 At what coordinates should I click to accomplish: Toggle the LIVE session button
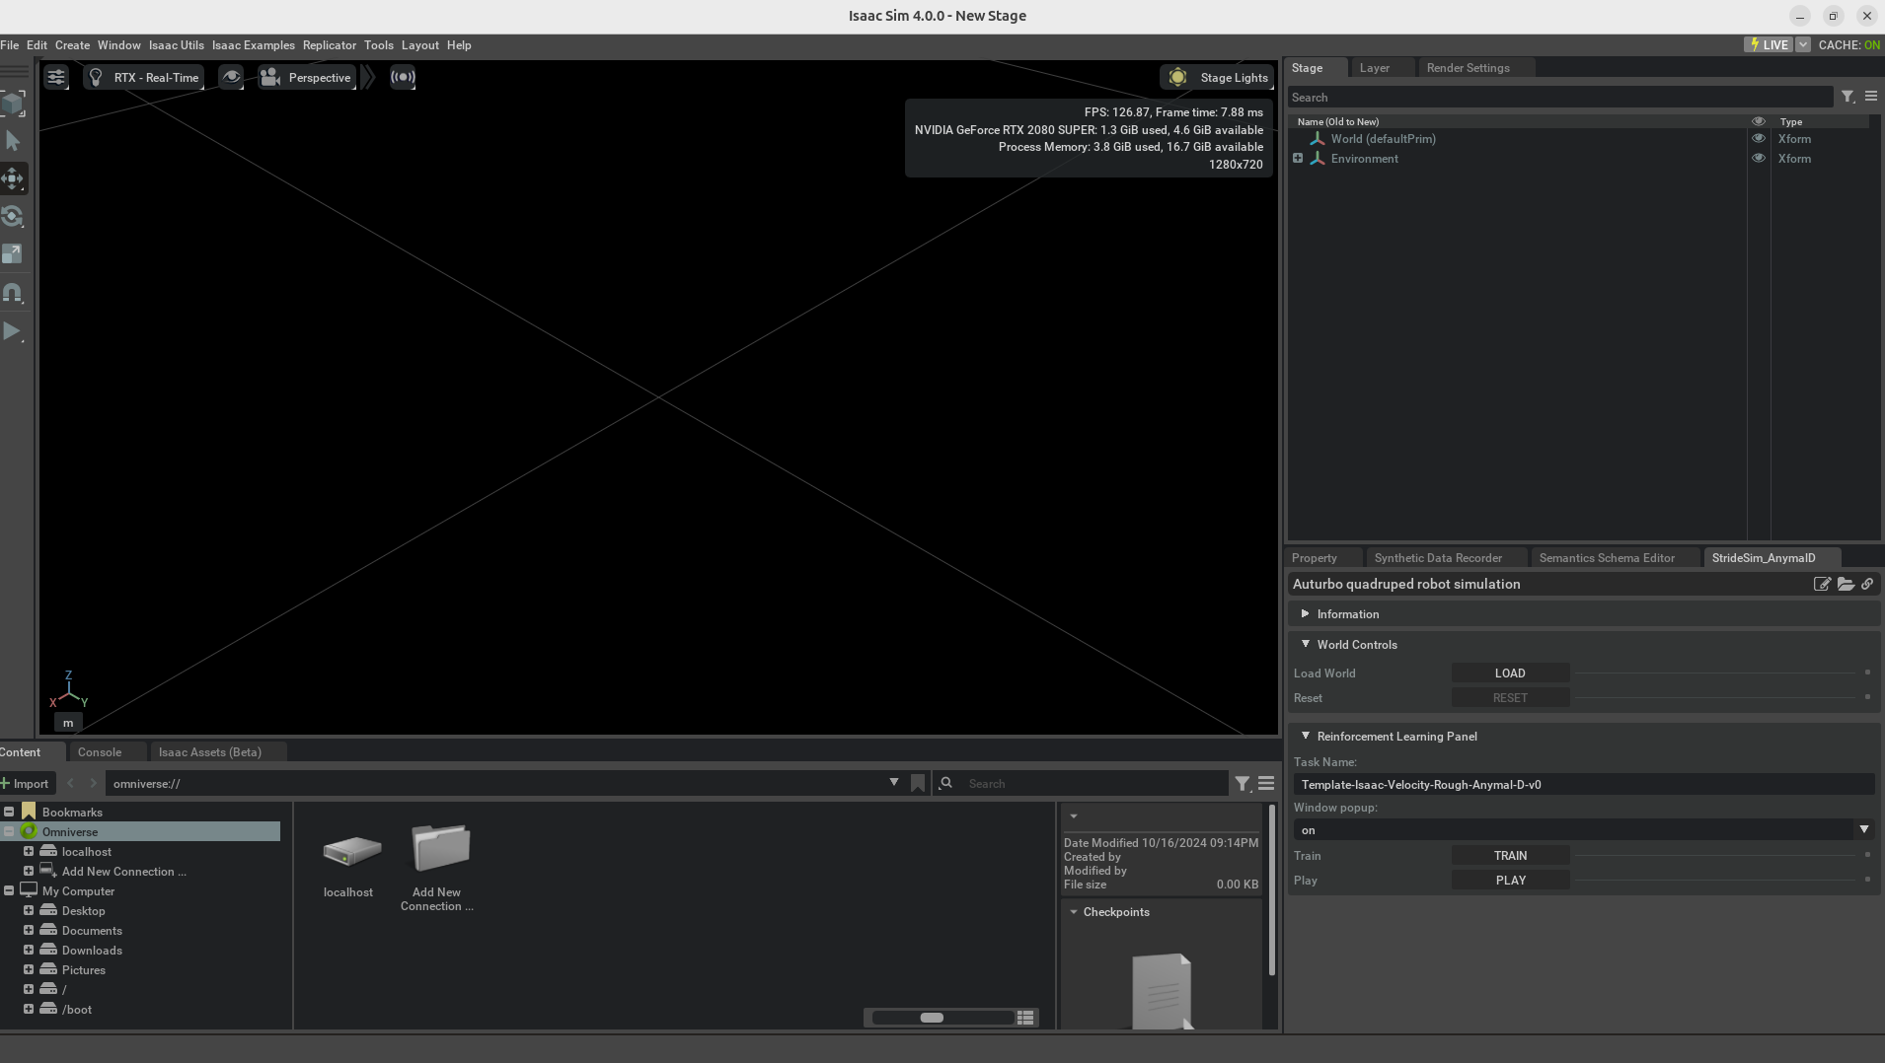[x=1769, y=44]
